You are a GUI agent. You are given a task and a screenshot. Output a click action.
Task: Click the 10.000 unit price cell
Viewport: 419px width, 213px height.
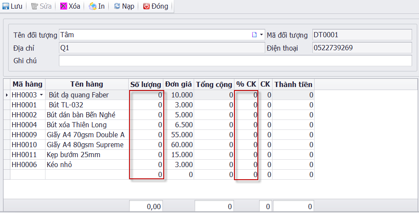(179, 95)
